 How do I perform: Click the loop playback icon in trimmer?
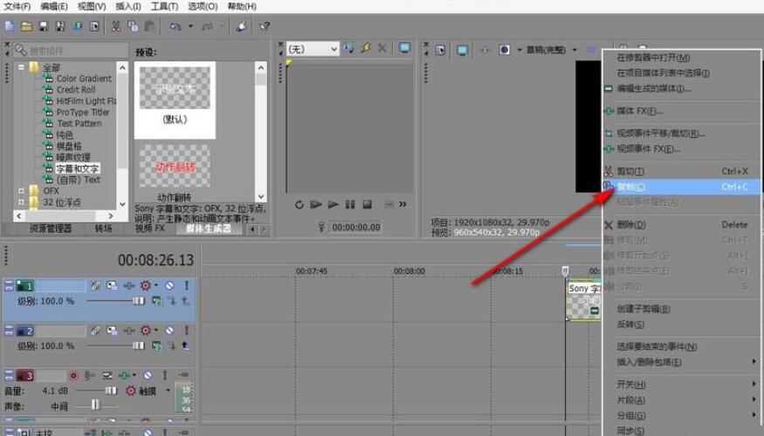tap(299, 205)
